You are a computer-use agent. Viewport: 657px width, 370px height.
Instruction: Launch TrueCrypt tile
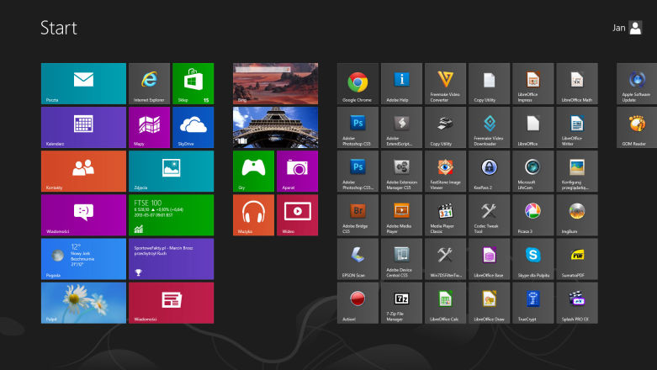[x=533, y=303]
